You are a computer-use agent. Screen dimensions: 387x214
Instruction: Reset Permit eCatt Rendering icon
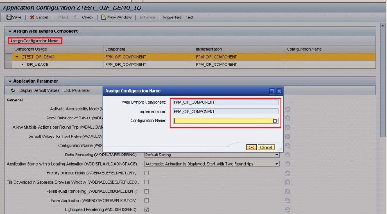pos(287,191)
